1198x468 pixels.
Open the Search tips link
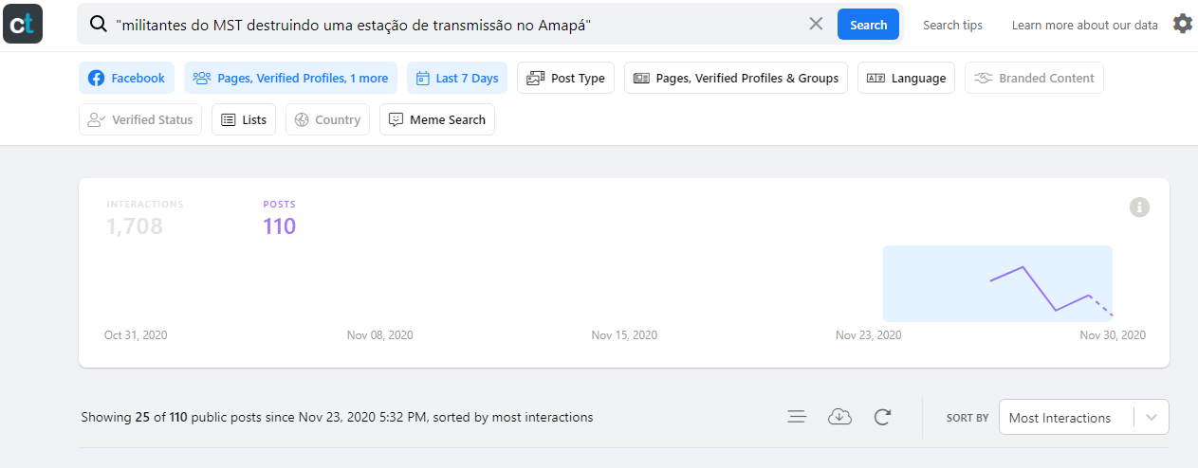(x=952, y=26)
